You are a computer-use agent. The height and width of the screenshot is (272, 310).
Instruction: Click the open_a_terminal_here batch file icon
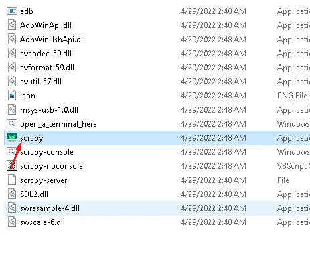click(x=12, y=123)
